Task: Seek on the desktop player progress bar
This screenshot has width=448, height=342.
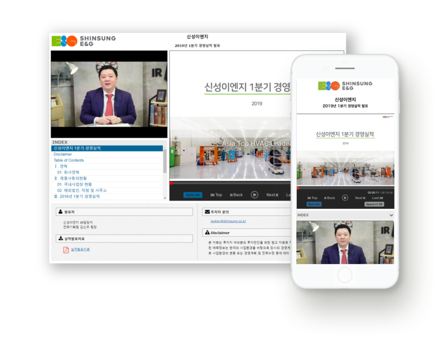Action: point(230,183)
